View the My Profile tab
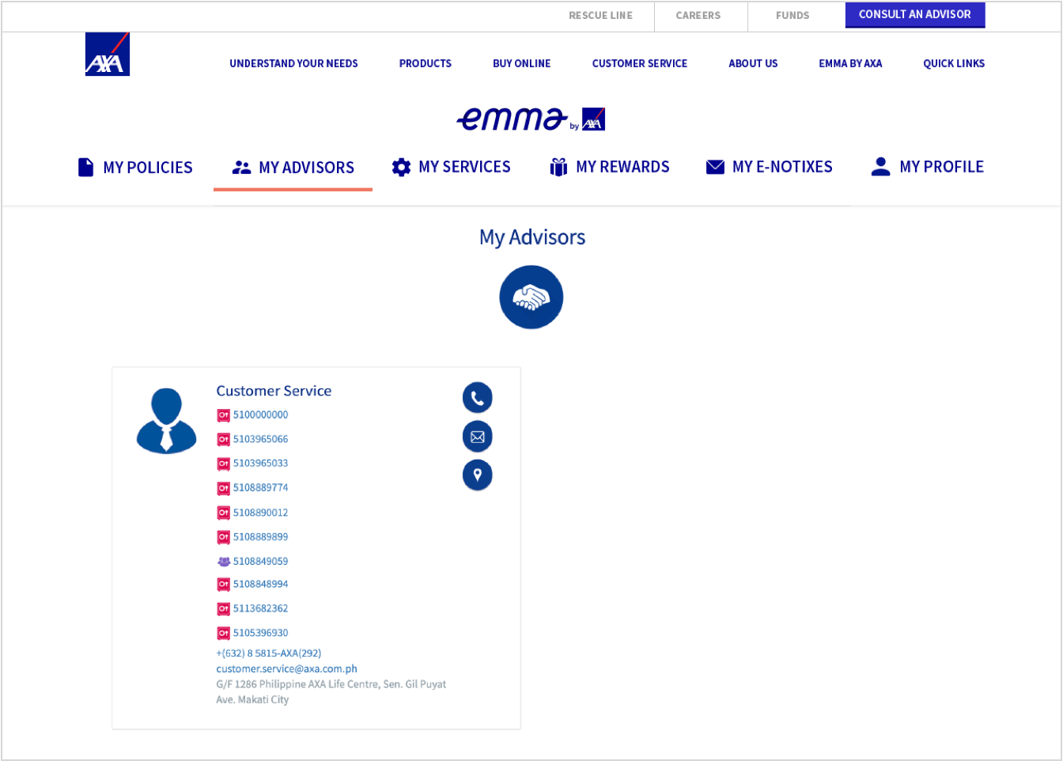 tap(927, 167)
